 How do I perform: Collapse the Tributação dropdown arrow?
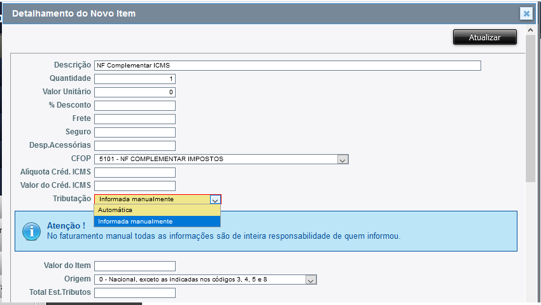coord(215,199)
